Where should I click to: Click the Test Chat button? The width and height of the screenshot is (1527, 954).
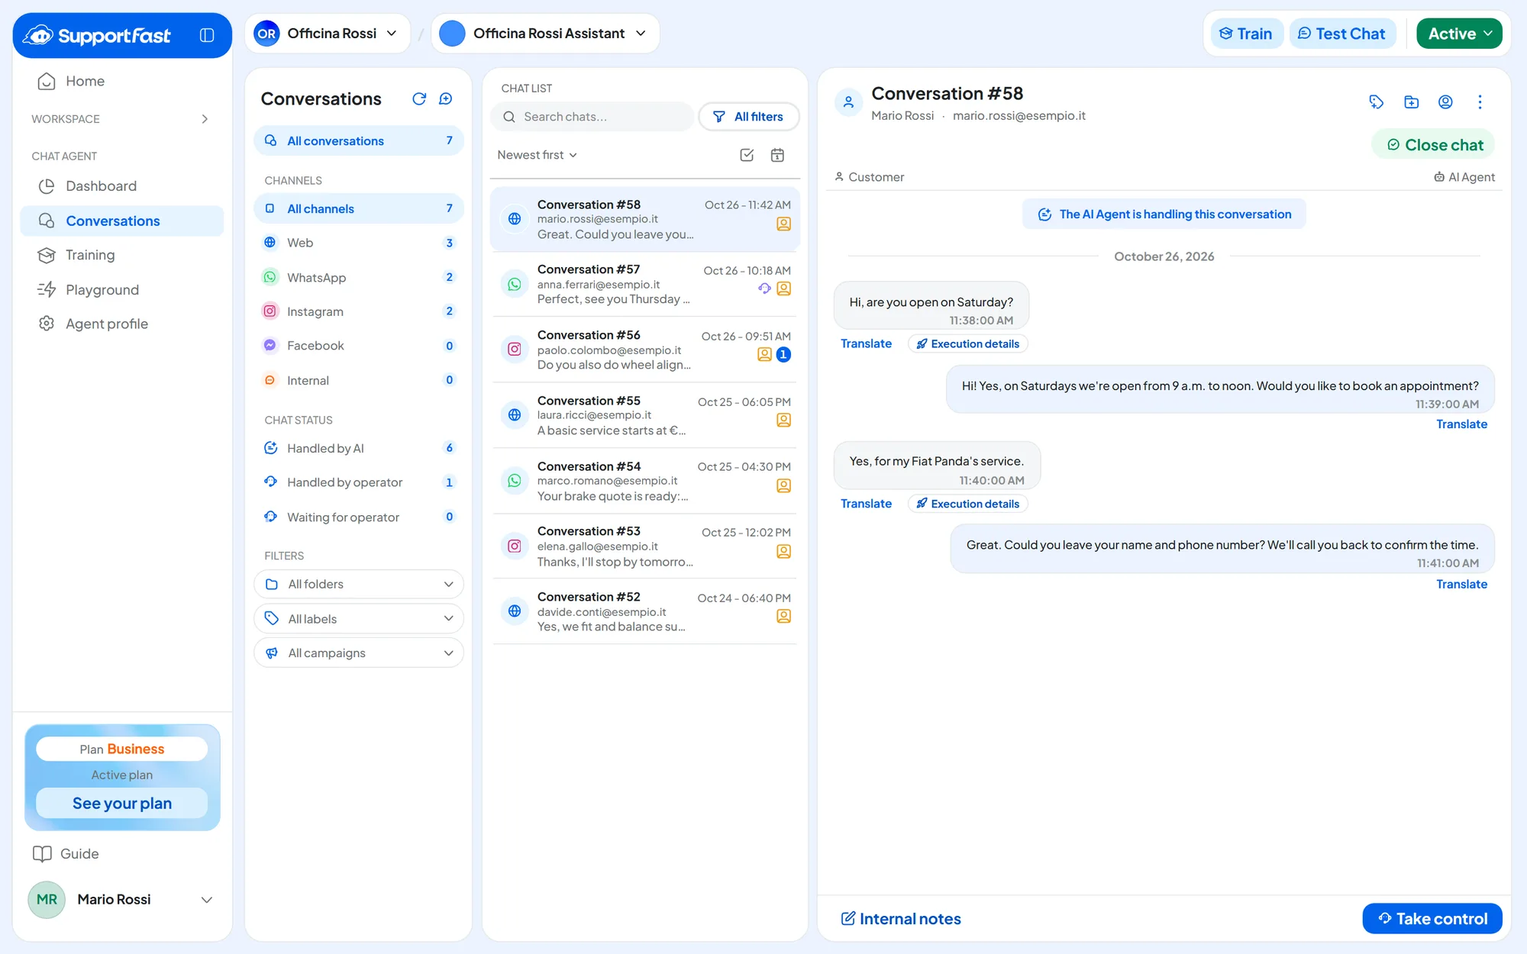(1341, 34)
